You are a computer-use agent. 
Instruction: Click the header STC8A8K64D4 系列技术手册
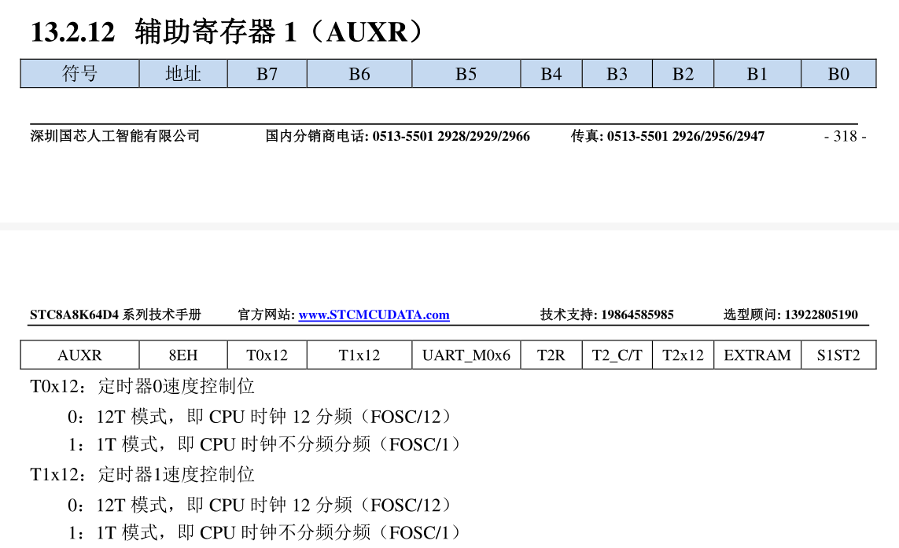click(x=116, y=314)
